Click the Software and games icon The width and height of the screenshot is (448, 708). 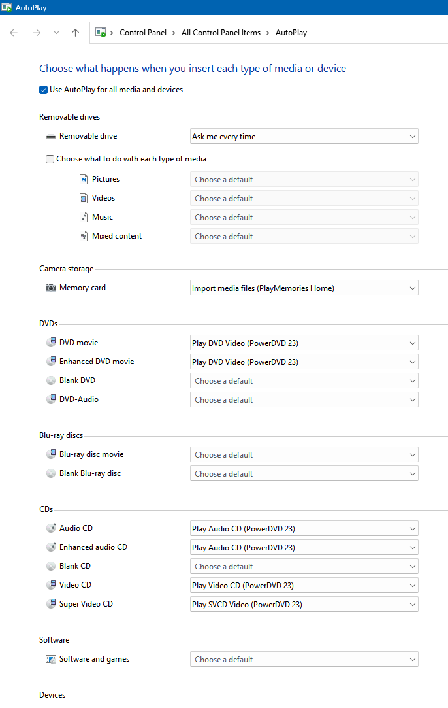(x=51, y=659)
